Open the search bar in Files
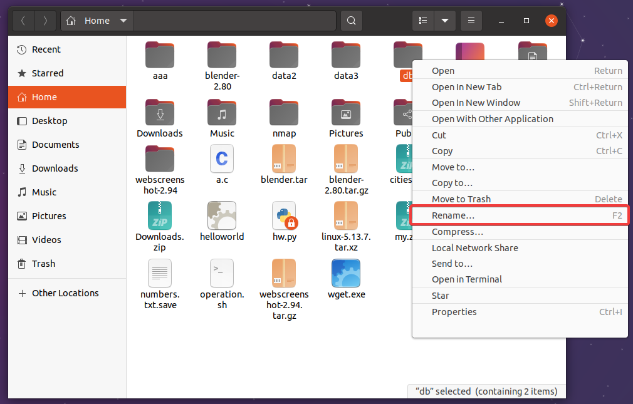This screenshot has width=633, height=404. (351, 20)
